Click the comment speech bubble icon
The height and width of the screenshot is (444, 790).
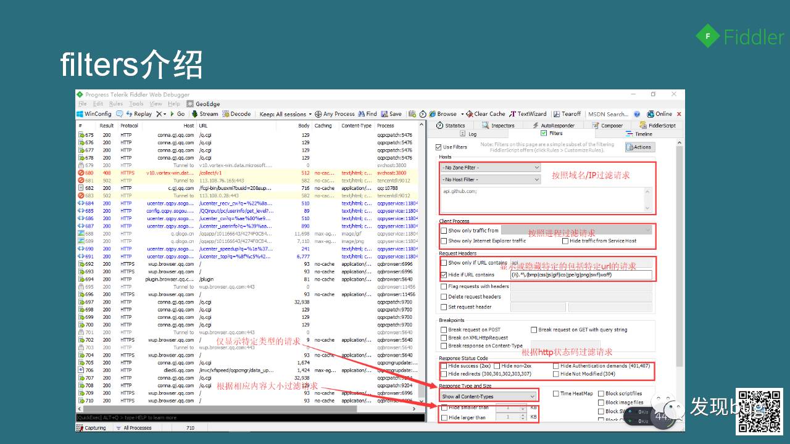click(x=120, y=114)
